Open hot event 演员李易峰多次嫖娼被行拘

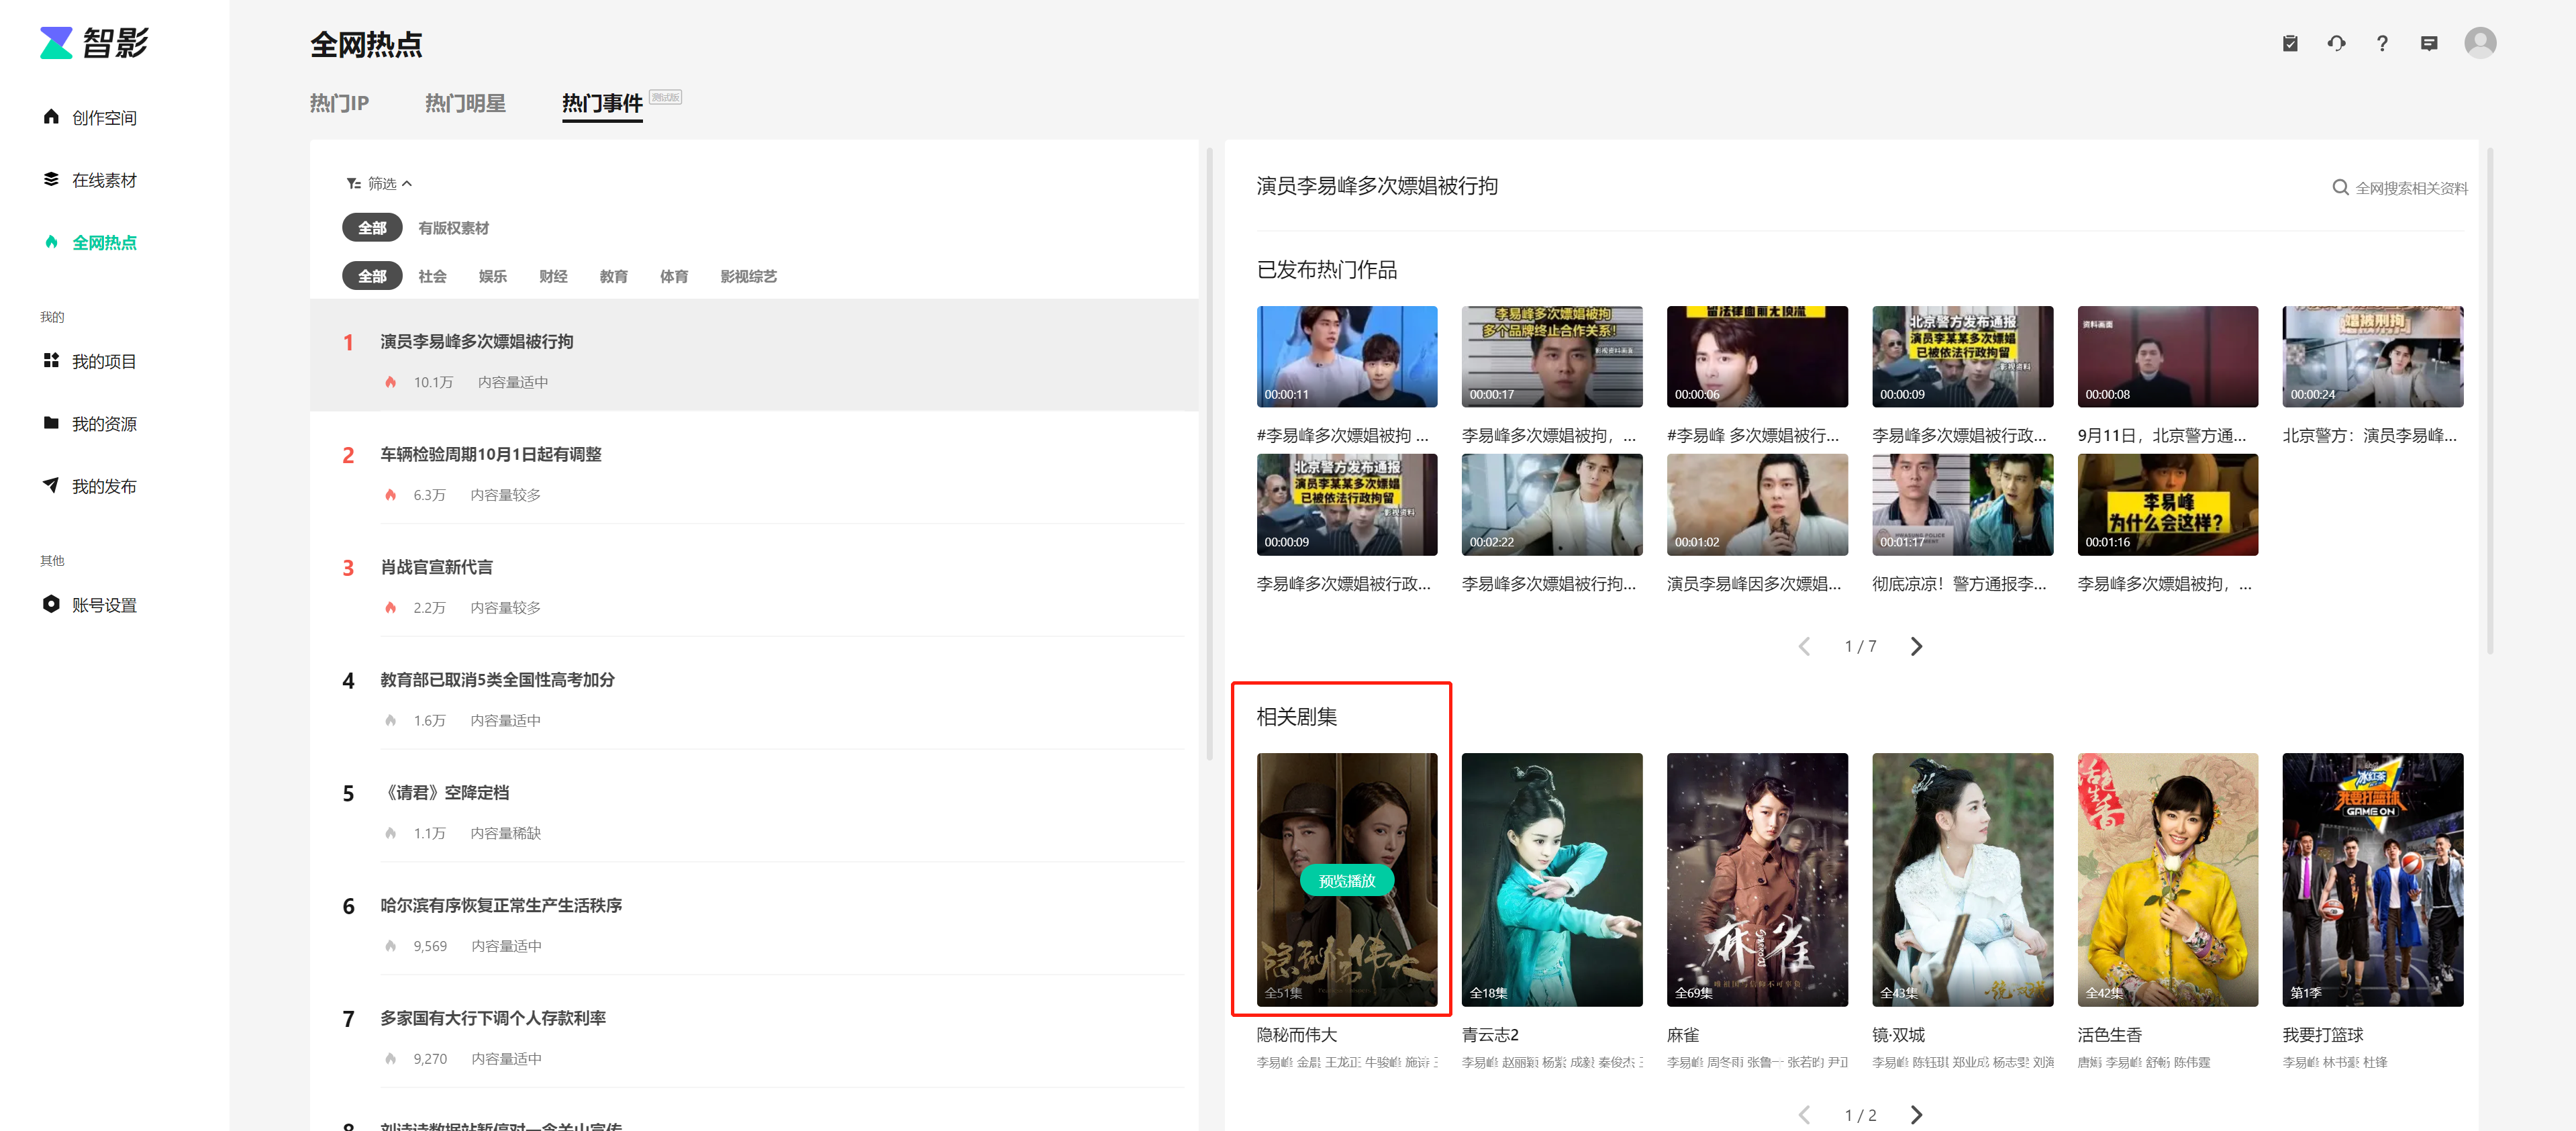click(754, 355)
